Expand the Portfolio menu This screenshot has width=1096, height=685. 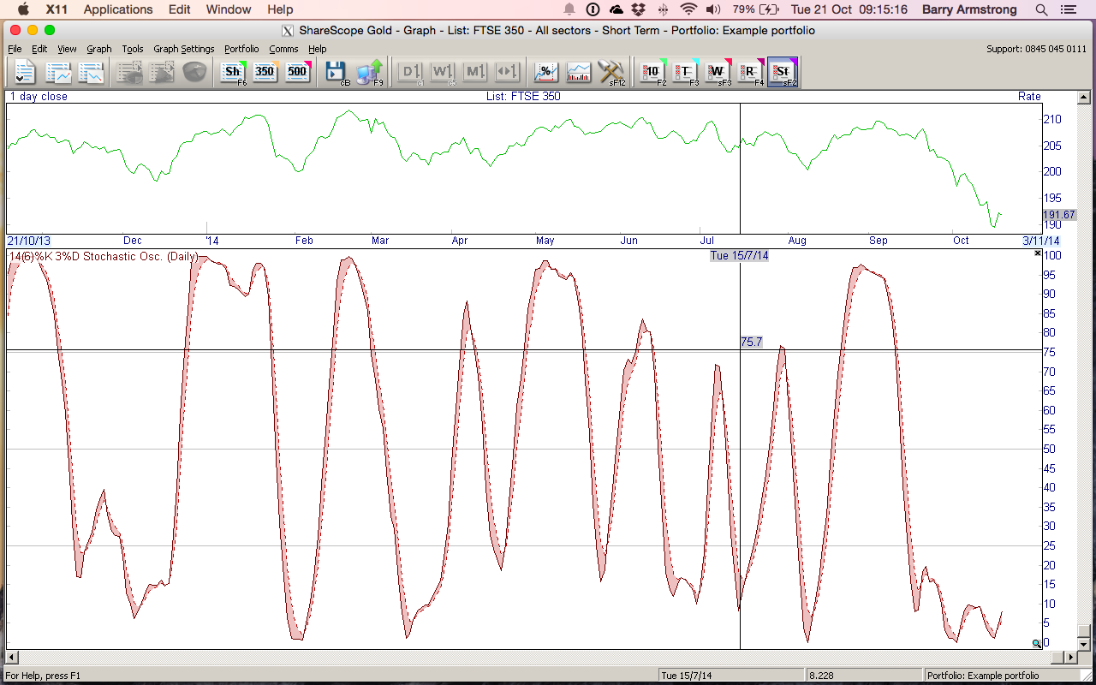[241, 49]
